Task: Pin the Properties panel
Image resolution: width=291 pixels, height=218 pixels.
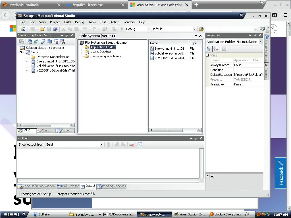Action: click(x=255, y=35)
